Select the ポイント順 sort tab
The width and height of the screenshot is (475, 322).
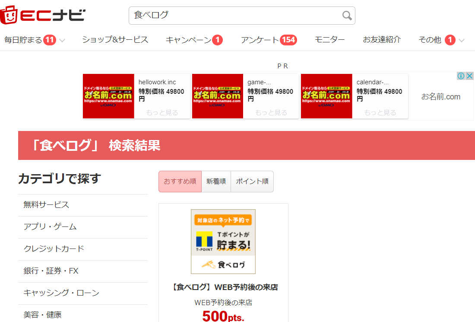tap(252, 182)
